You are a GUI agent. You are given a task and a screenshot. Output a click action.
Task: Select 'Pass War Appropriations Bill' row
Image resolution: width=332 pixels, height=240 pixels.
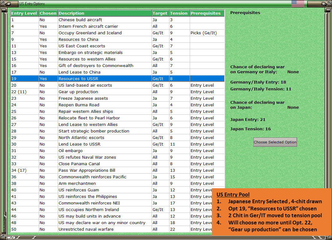[118, 170]
